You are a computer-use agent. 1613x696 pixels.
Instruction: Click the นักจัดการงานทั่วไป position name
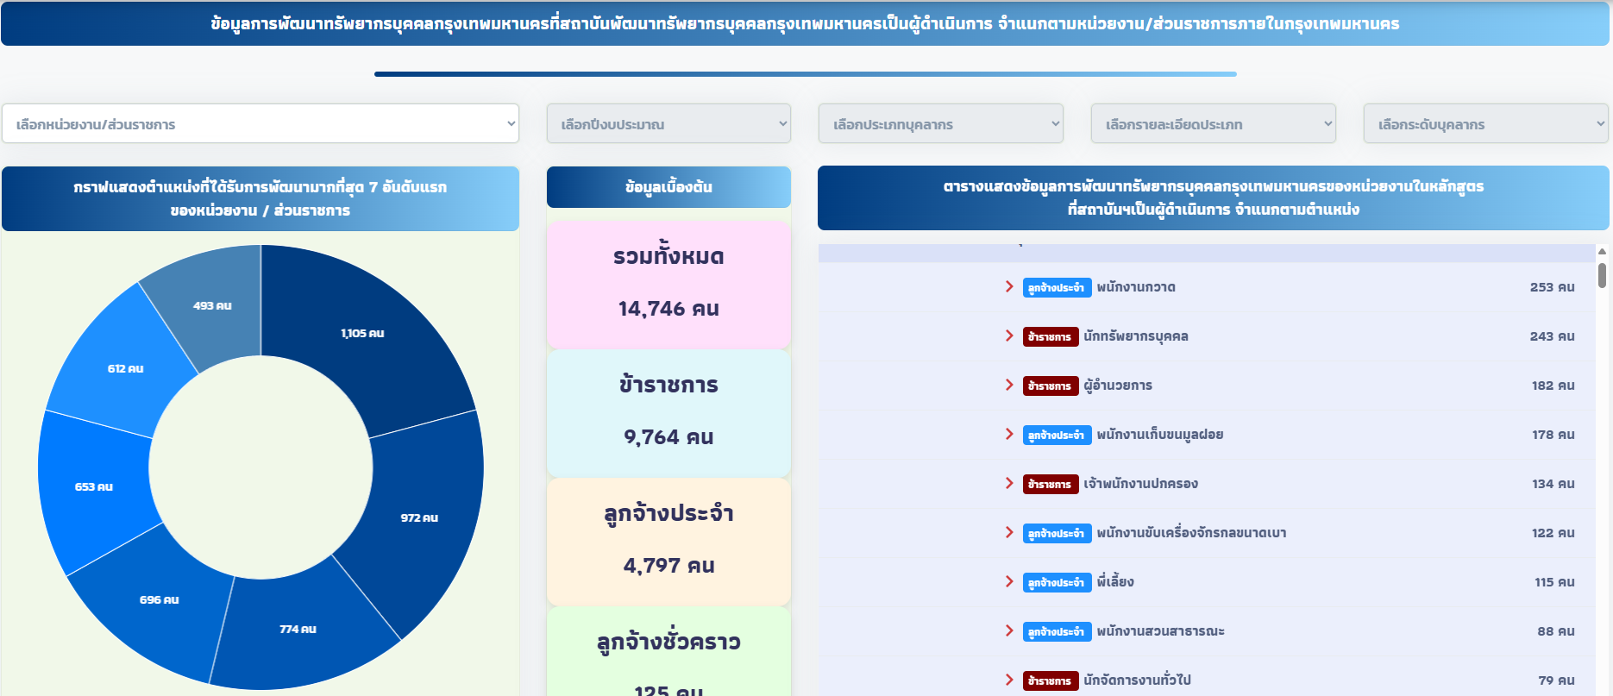click(1138, 680)
